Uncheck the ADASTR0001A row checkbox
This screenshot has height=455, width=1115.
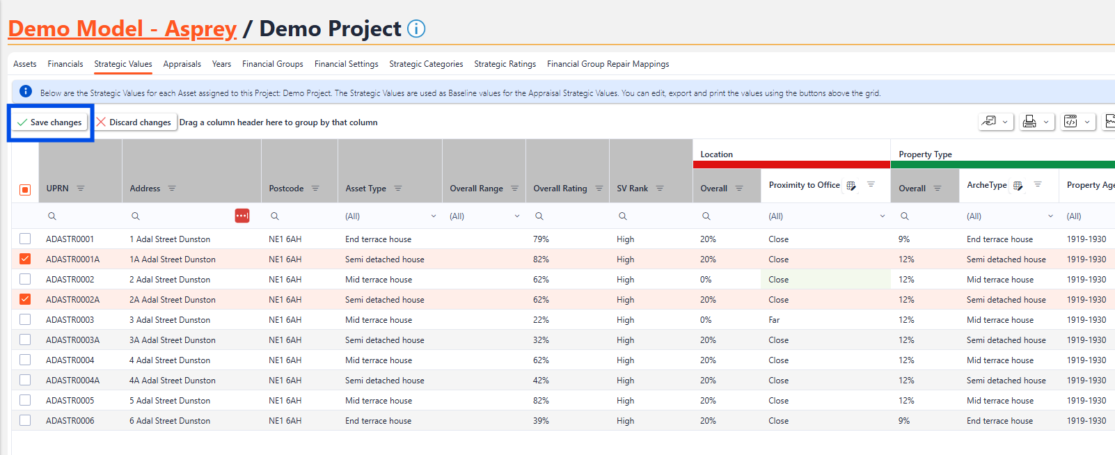point(25,259)
